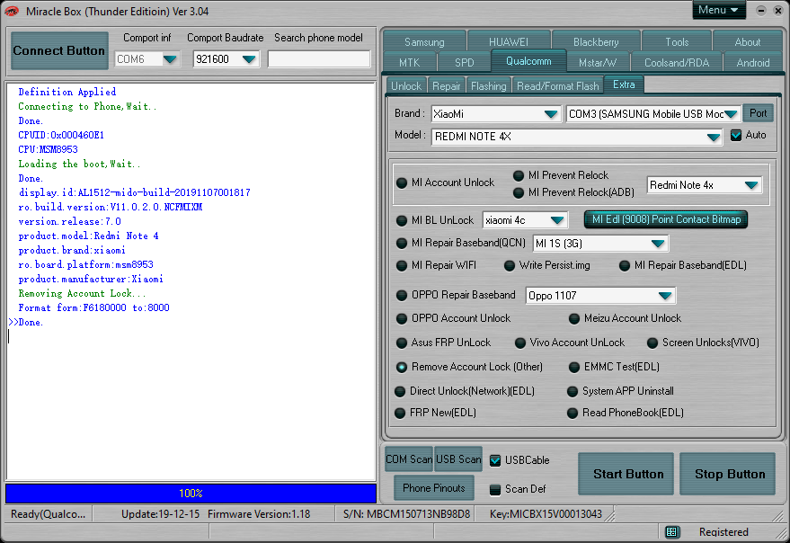Toggle the USBCable checkbox
Image resolution: width=790 pixels, height=543 pixels.
point(495,460)
